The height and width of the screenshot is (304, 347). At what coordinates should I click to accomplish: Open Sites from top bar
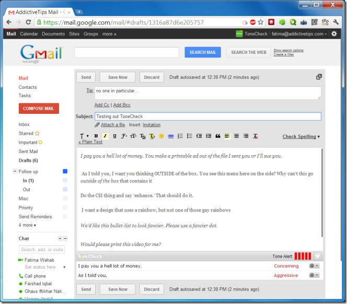[74, 34]
